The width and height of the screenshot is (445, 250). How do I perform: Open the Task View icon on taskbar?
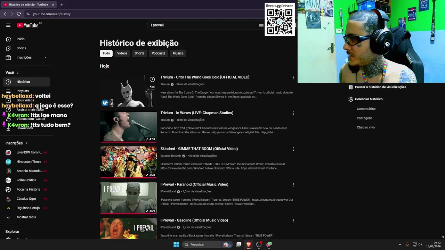pyautogui.click(x=238, y=244)
